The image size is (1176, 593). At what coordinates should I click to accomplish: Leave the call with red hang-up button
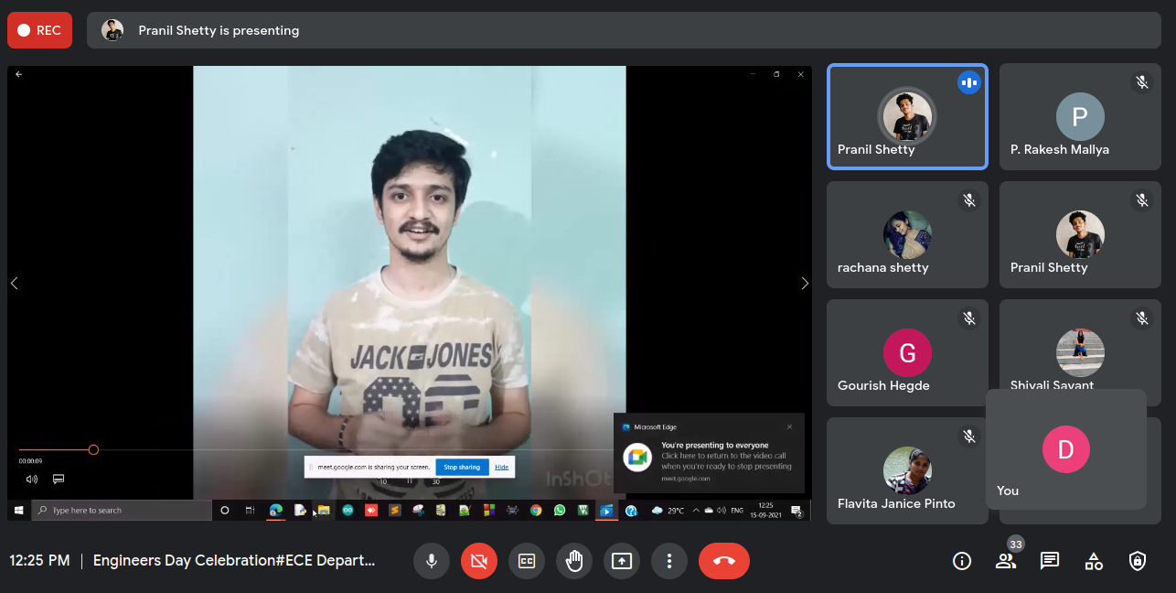[724, 561]
